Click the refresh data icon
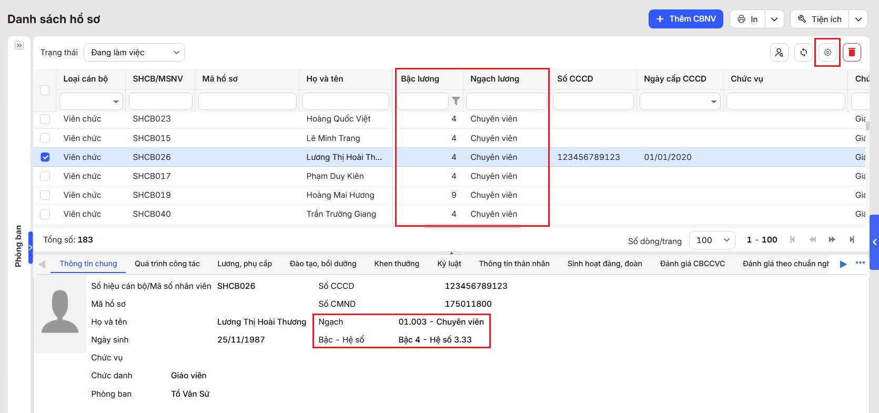Viewport: 879px width, 413px height. point(803,53)
